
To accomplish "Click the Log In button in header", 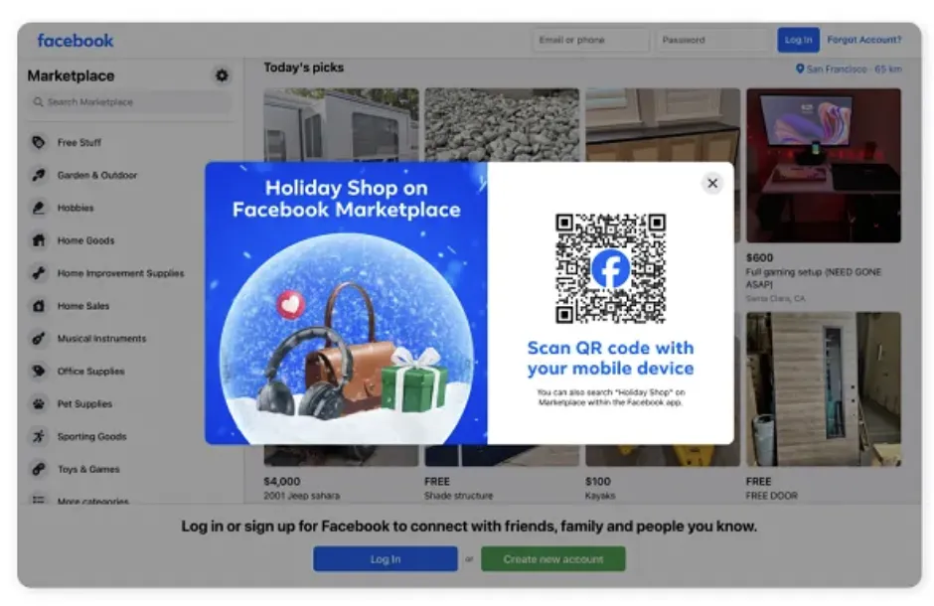I will (x=798, y=40).
